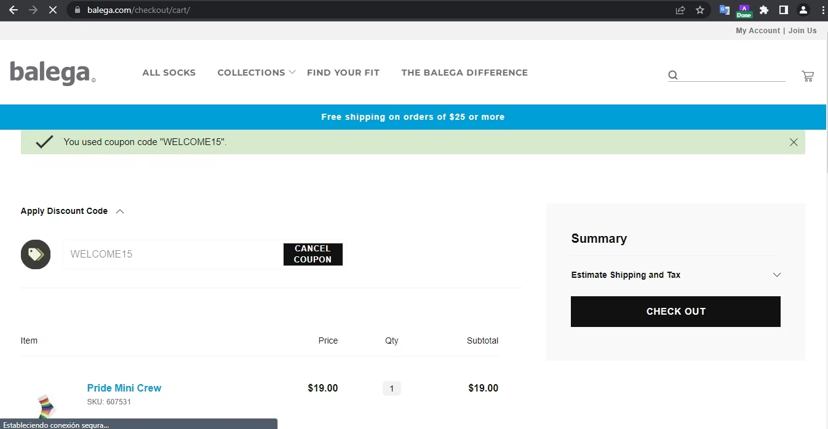828x429 pixels.
Task: Click the Join Us link
Action: (x=803, y=31)
